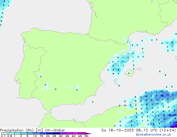This screenshot has width=177, height=137.
Task: Click the Menorca island on the map
Action: [139, 69]
